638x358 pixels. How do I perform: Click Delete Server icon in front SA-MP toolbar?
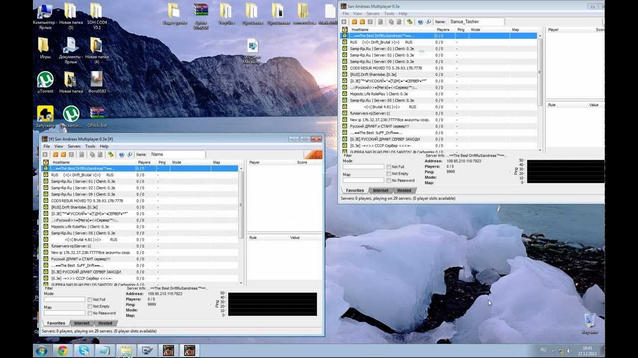pyautogui.click(x=63, y=155)
